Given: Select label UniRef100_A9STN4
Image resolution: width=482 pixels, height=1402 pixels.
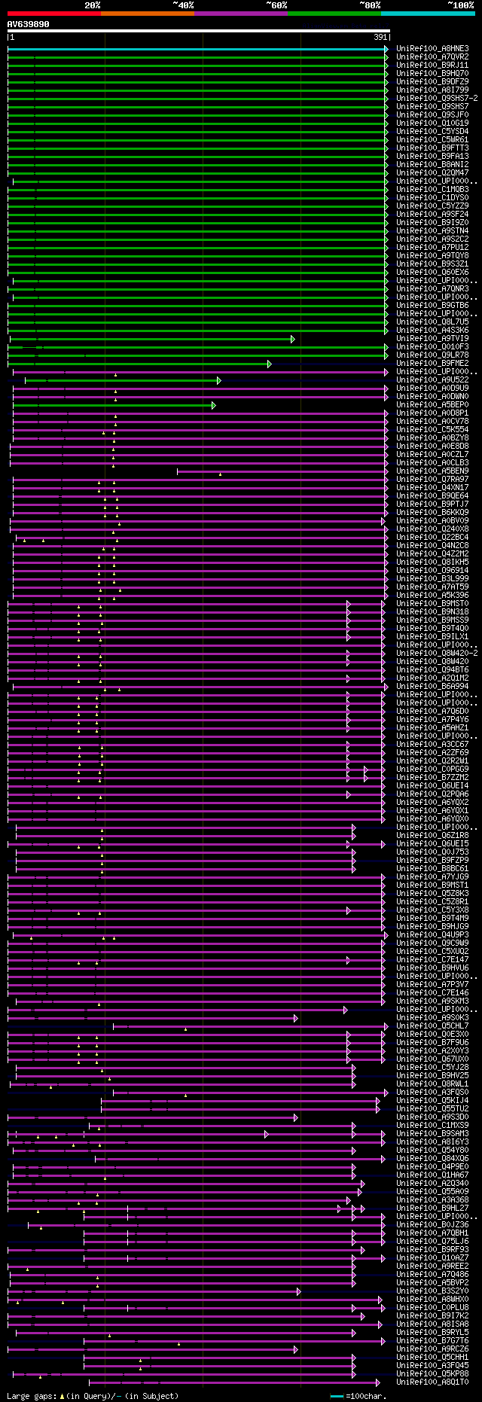Looking at the screenshot, I should point(432,231).
